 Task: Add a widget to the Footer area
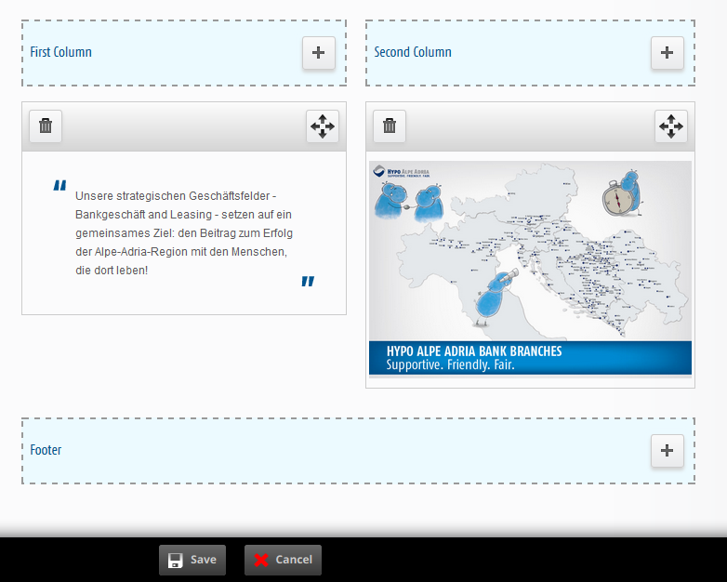668,450
